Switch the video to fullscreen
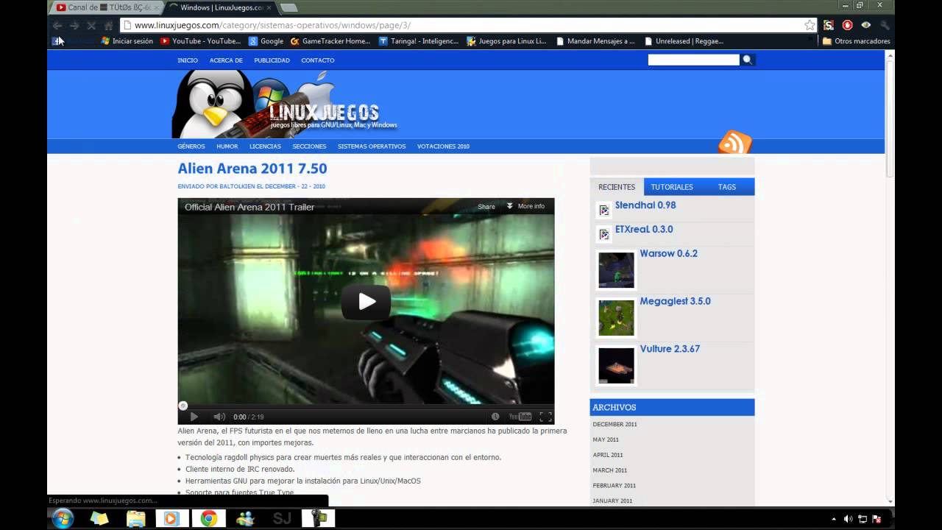The height and width of the screenshot is (530, 942). pyautogui.click(x=545, y=417)
